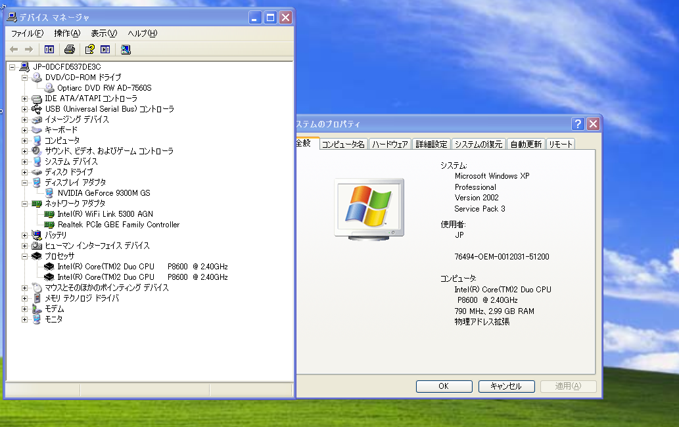Switch to the システムの復元 tab
The width and height of the screenshot is (679, 427).
(479, 144)
